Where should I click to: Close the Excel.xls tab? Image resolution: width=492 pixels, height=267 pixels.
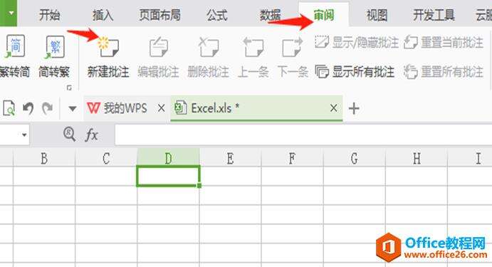click(333, 108)
